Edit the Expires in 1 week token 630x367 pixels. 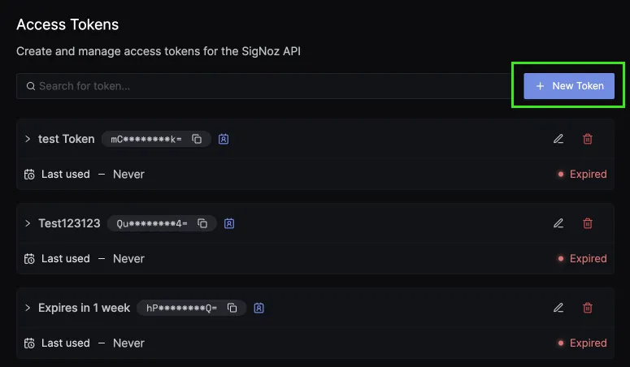coord(558,308)
